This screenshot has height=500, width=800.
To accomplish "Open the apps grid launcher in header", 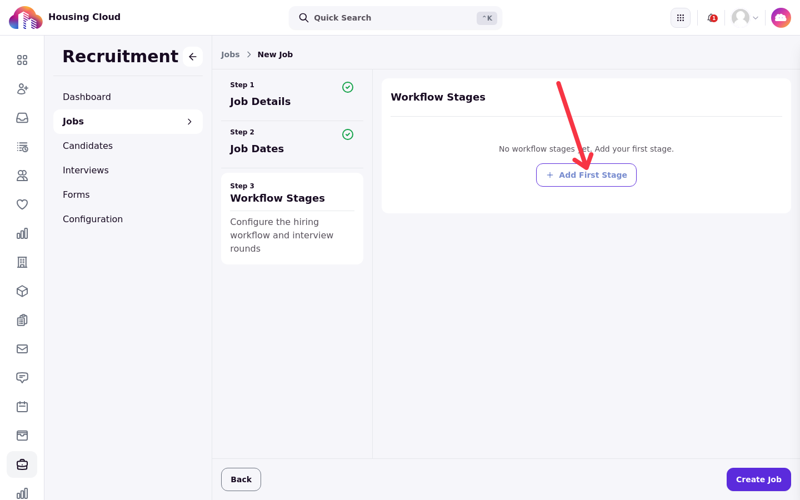I will point(681,18).
